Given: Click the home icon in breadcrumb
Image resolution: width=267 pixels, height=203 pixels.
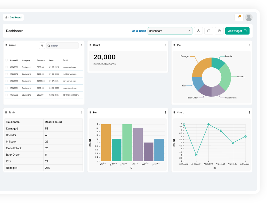Looking at the screenshot, I should (x=6, y=18).
